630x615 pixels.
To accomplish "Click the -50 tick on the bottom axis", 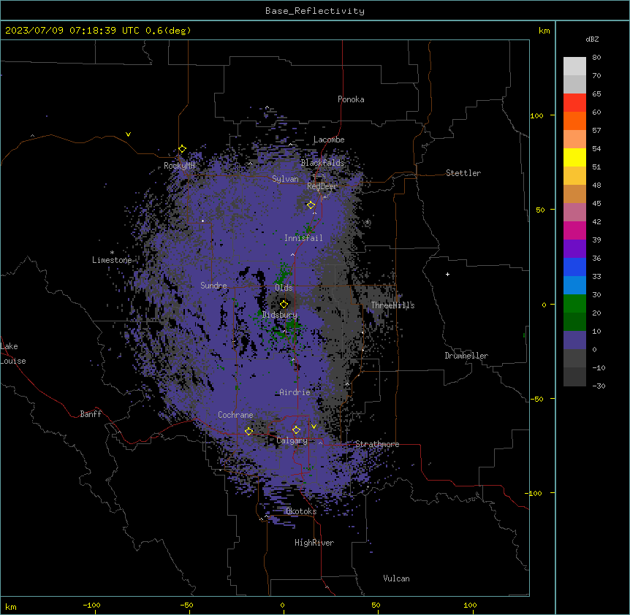I will tap(186, 605).
